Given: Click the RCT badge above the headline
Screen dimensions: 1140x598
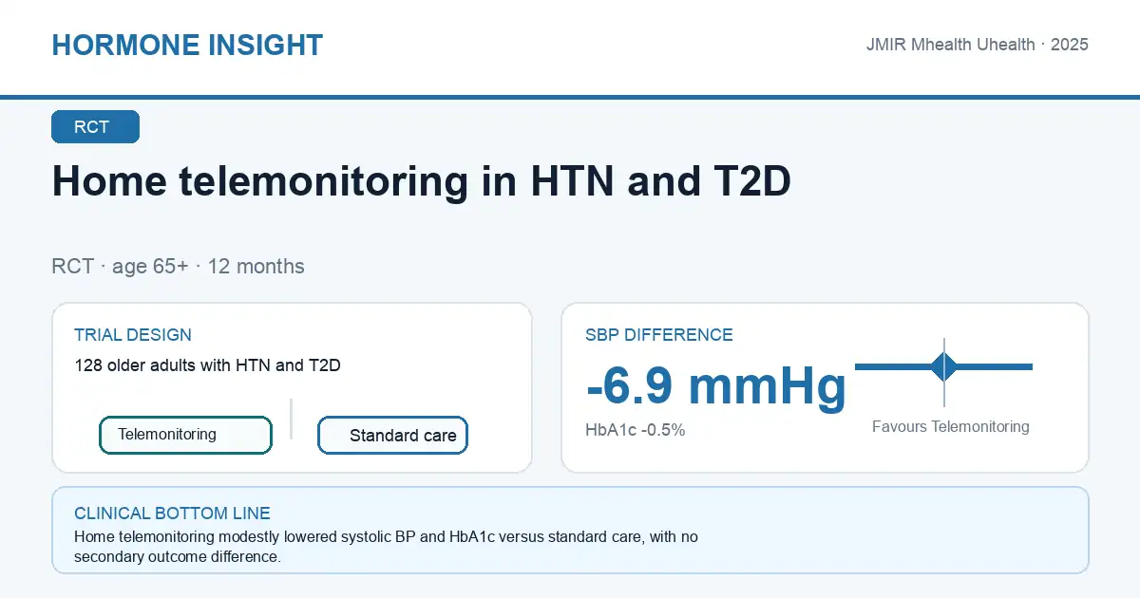Looking at the screenshot, I should click(x=95, y=127).
